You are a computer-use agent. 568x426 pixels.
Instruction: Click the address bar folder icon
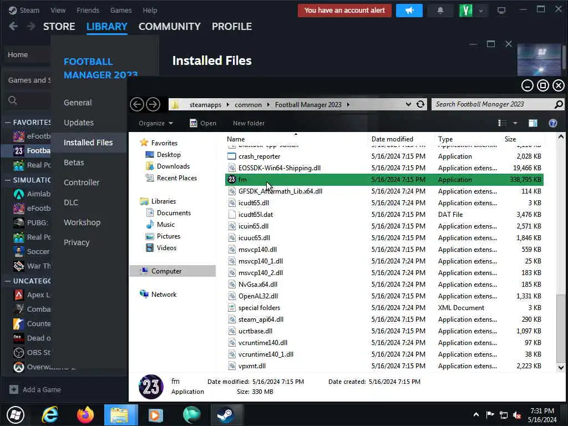click(x=175, y=105)
